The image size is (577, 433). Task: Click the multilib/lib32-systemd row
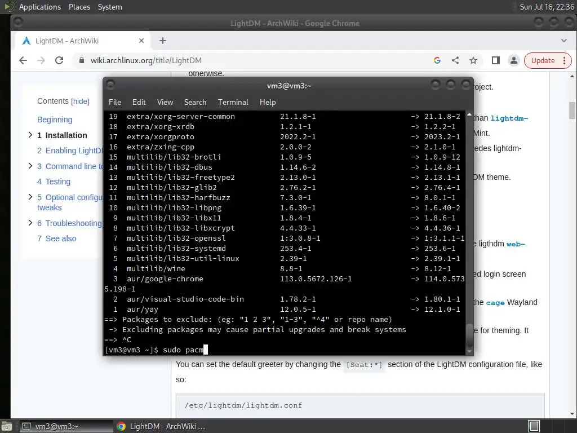[285, 248]
